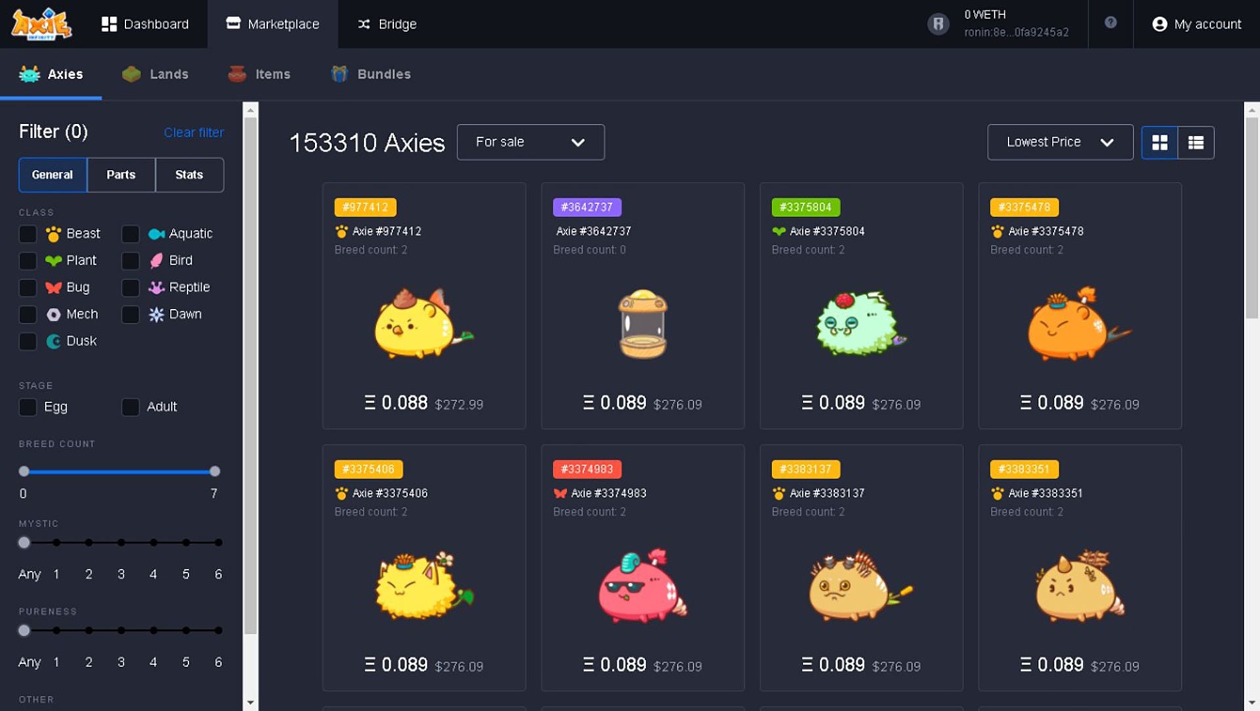This screenshot has height=711, width=1260.
Task: Click the Clear filter link
Action: (194, 133)
